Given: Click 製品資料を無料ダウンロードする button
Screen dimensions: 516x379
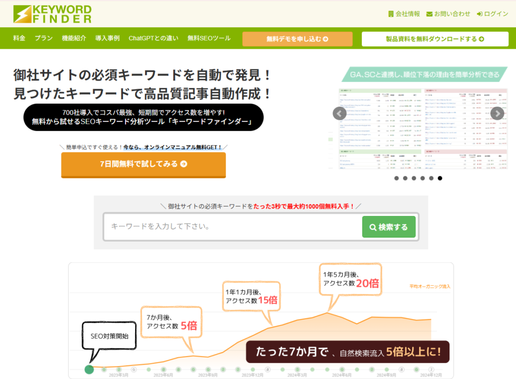Looking at the screenshot, I should [435, 39].
